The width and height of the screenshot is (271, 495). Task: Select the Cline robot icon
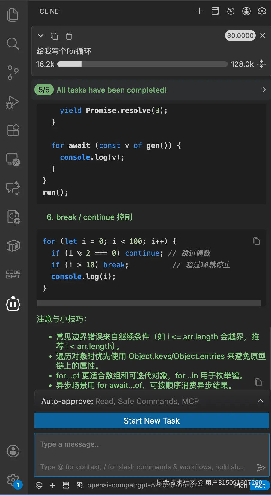pos(13,304)
